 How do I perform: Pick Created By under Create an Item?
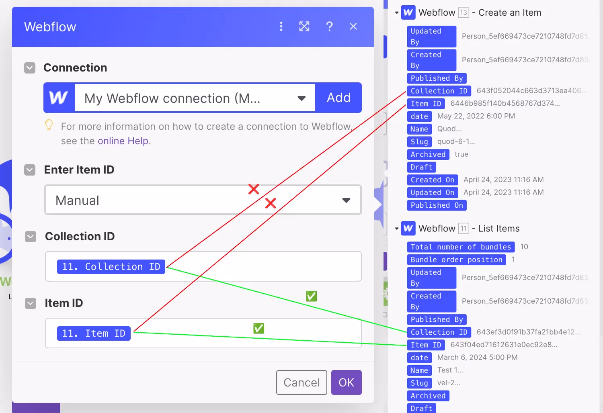coord(432,60)
